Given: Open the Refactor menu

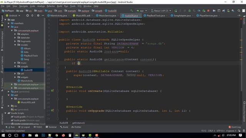Looking at the screenshot, I should (x=51, y=6).
